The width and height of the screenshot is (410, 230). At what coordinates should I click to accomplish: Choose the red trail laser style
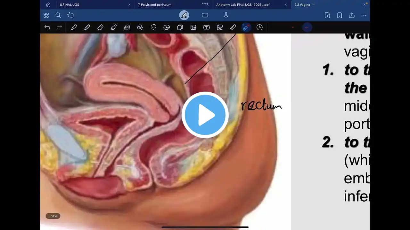coord(307,27)
